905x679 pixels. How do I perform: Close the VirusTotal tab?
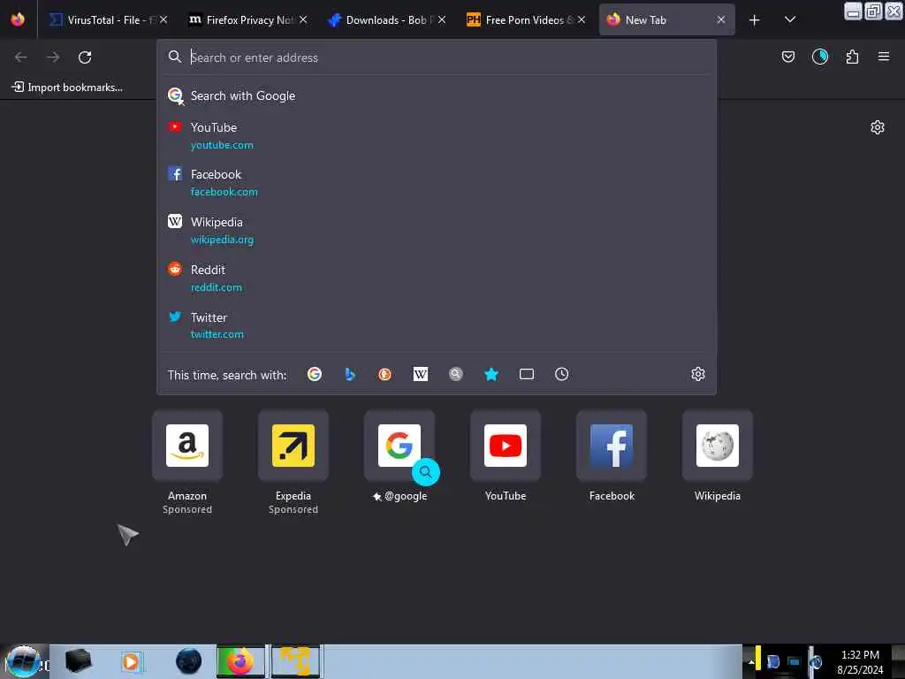point(164,19)
